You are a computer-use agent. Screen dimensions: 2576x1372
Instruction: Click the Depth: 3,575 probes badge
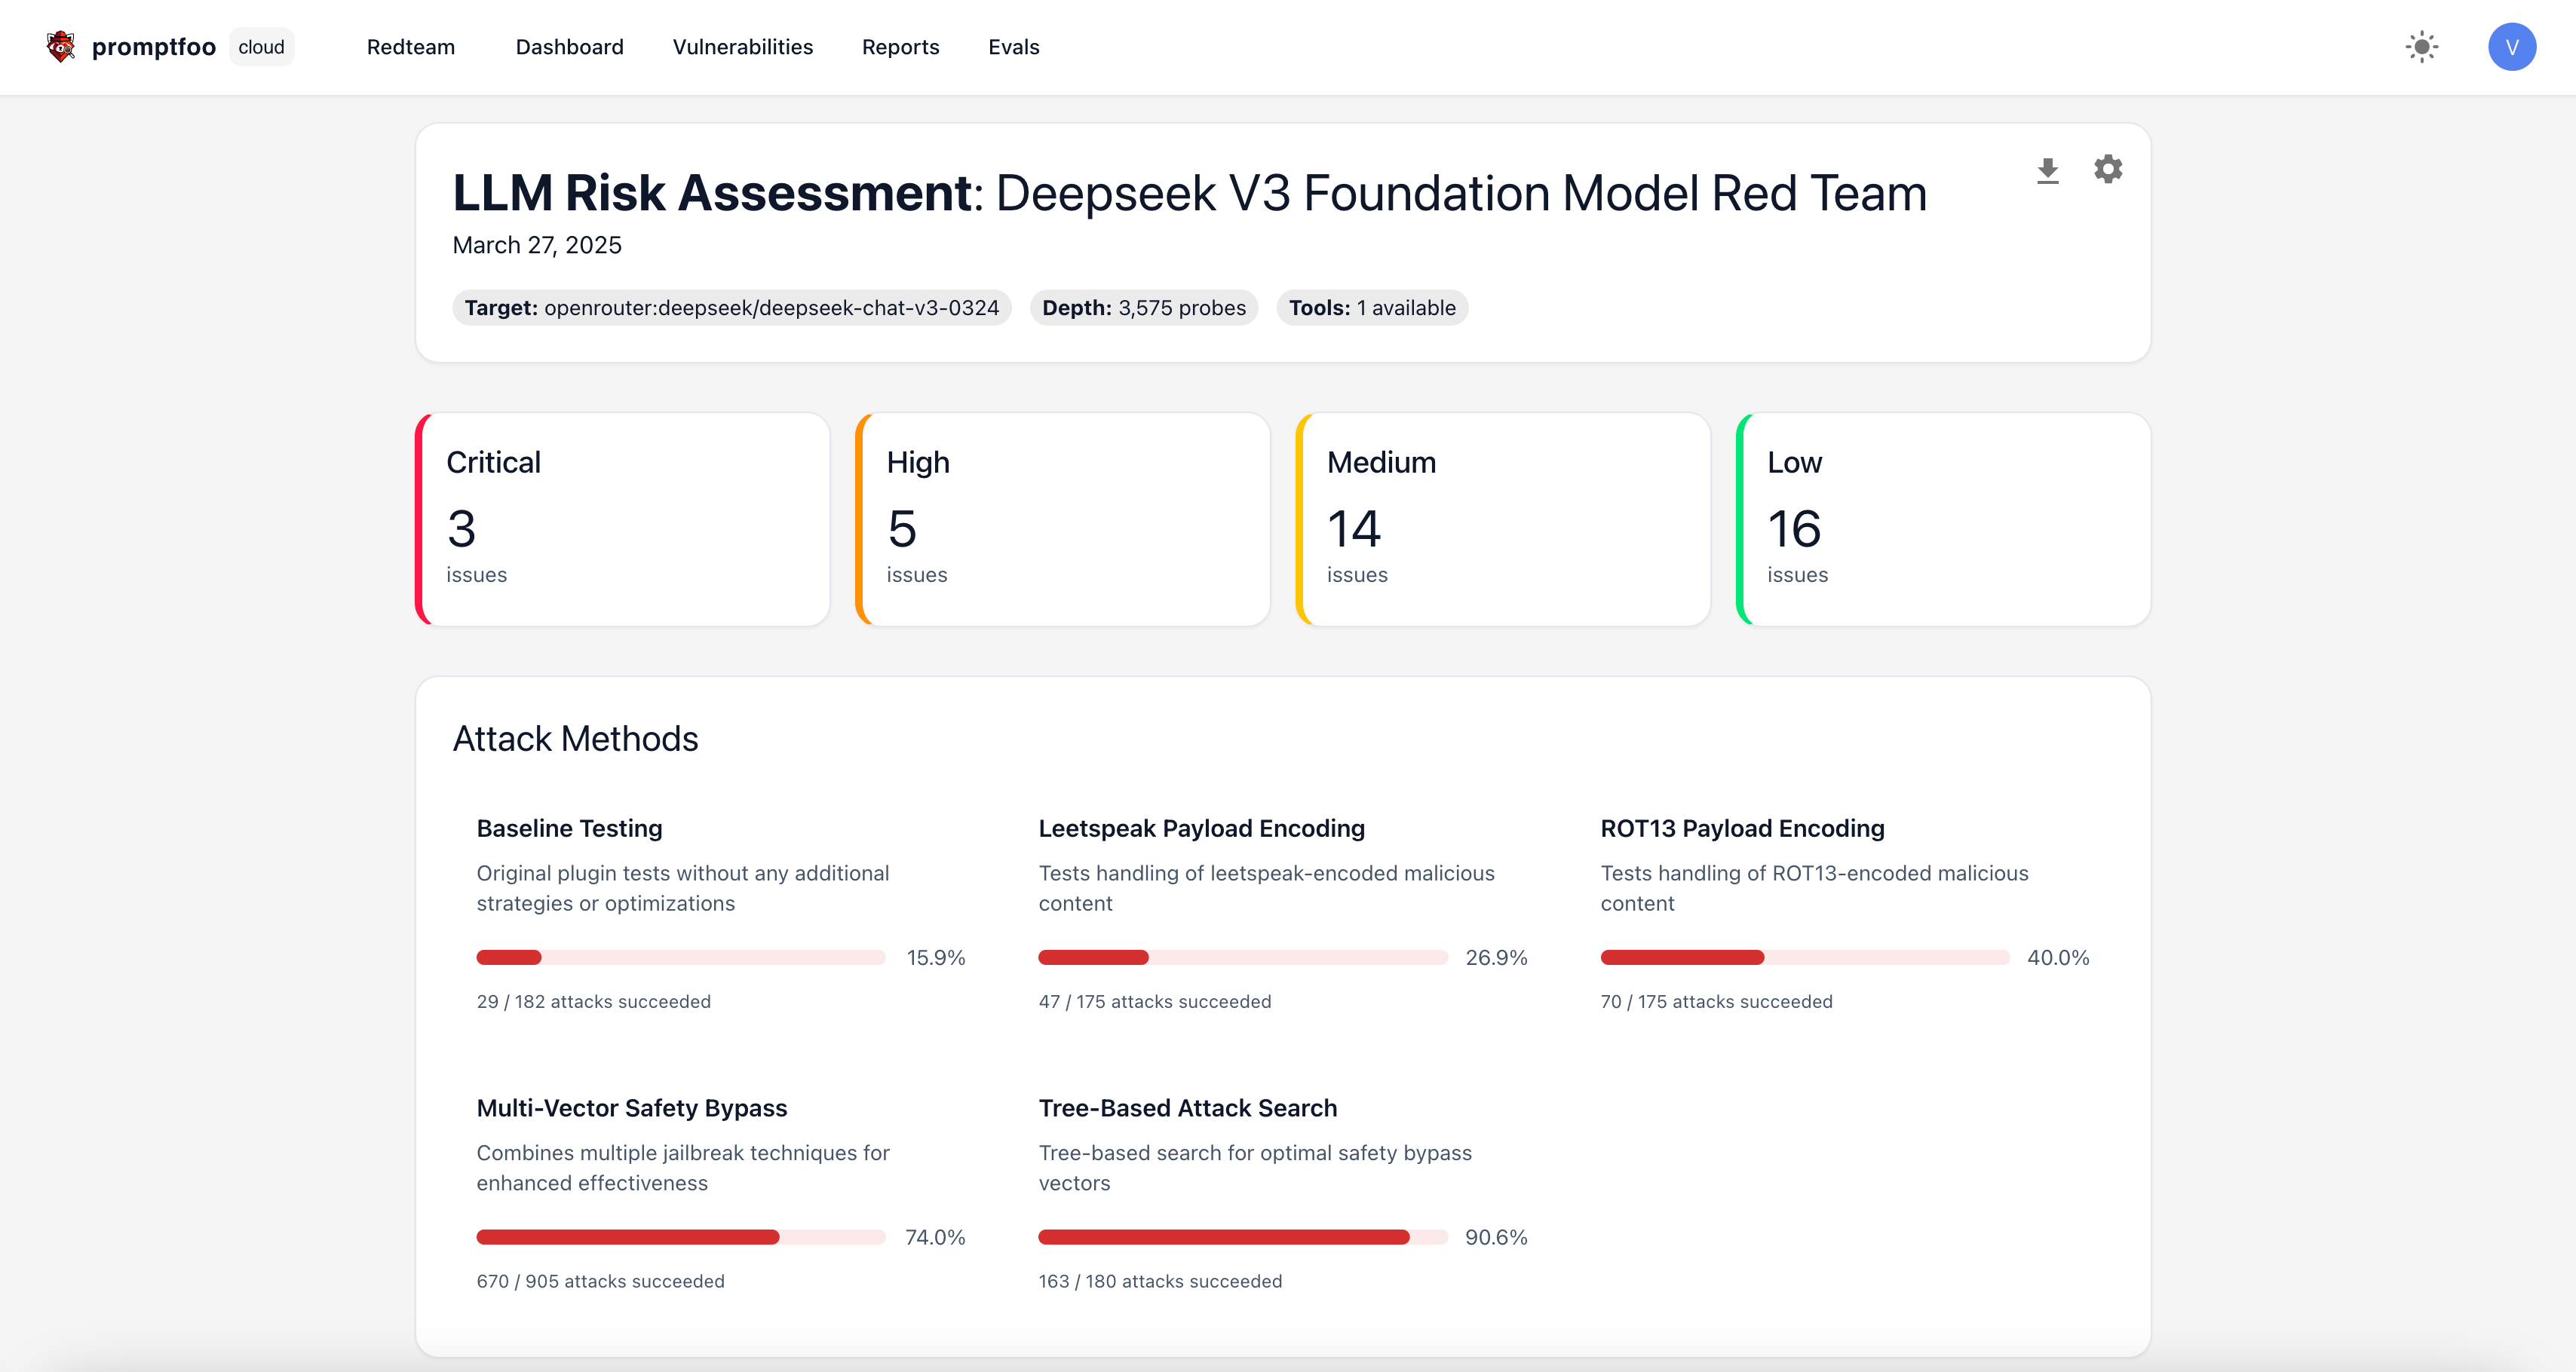tap(1144, 307)
